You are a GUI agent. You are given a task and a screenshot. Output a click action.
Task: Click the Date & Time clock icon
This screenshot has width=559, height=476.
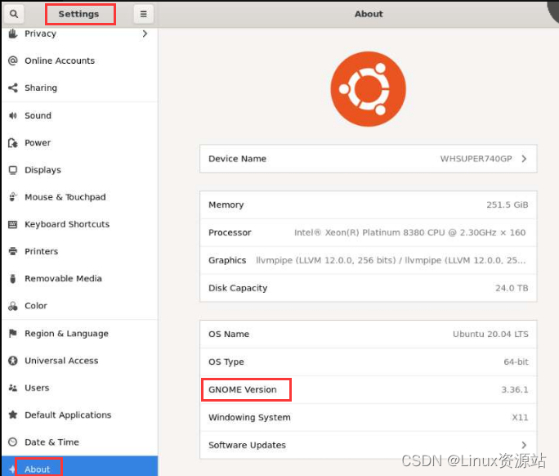pos(13,442)
